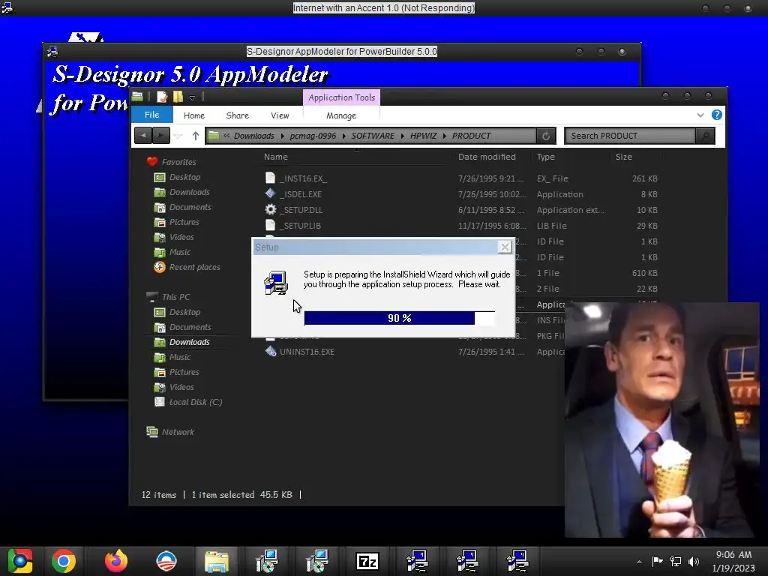
Task: Open Explorer help via the question mark icon
Action: 716,115
